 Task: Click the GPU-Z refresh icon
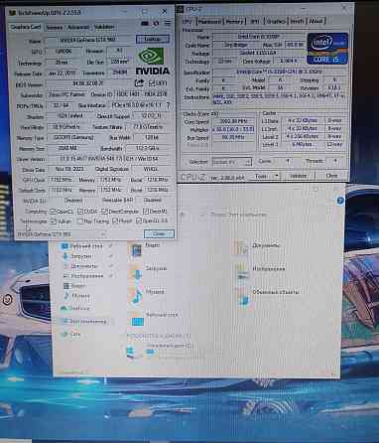156,24
